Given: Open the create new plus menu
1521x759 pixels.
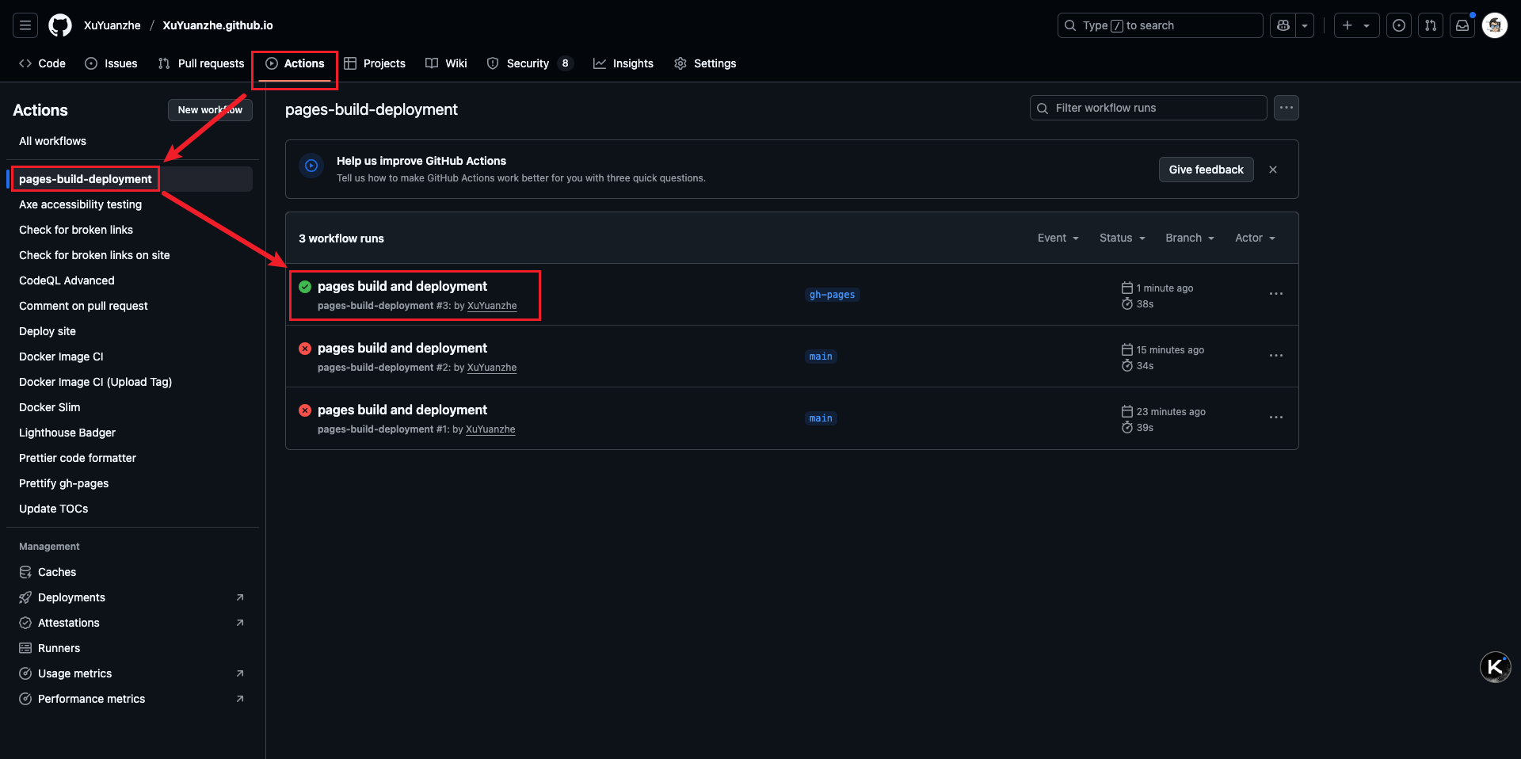Looking at the screenshot, I should point(1356,25).
